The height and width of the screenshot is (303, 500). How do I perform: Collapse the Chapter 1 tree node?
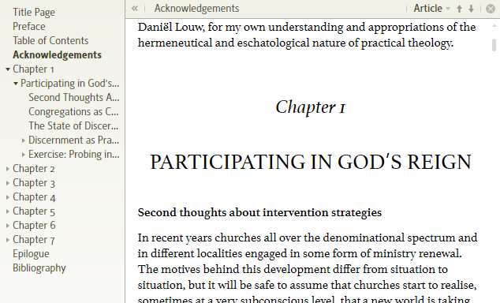(x=8, y=69)
